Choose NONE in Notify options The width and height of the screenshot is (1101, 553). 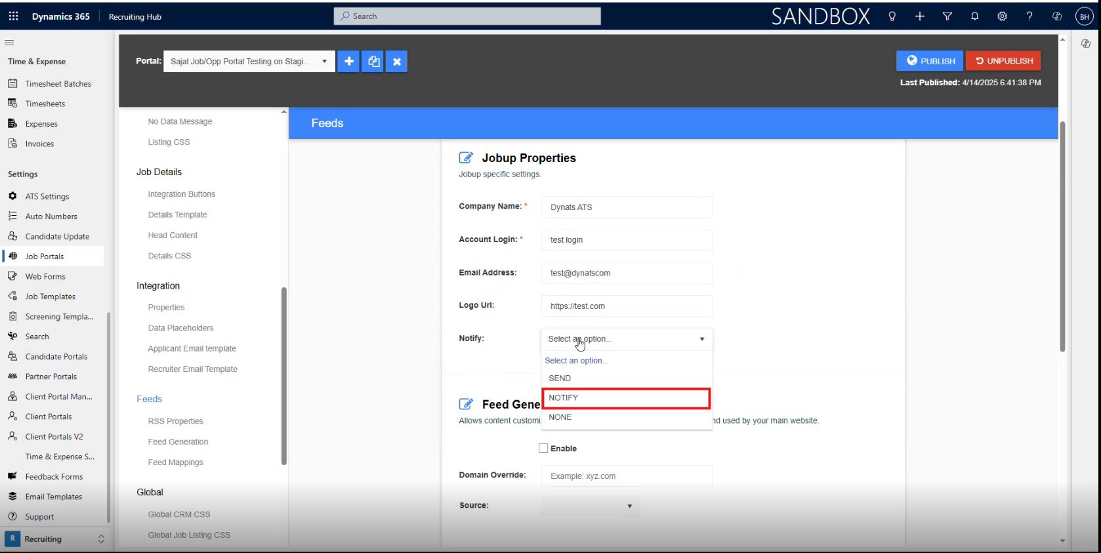[x=627, y=417]
